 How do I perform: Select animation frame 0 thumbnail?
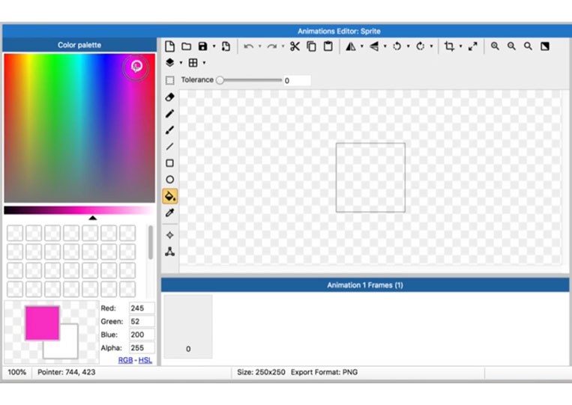[x=188, y=326]
